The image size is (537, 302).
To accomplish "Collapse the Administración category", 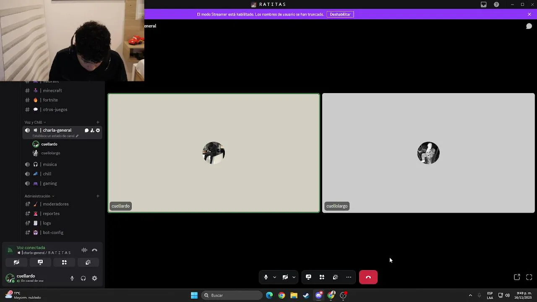I will (39, 196).
